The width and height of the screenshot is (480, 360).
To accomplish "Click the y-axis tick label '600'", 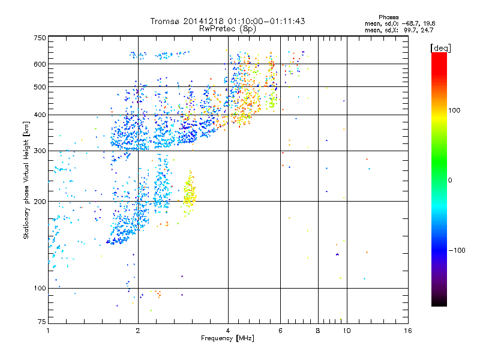I will click(40, 64).
